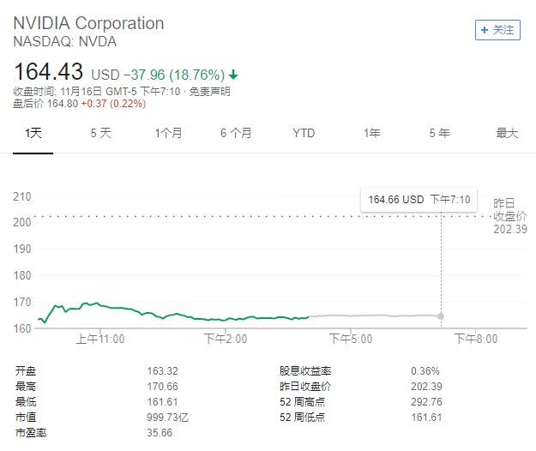Click the NVIDIA Corporation title
Screen dimensions: 536x451
(x=88, y=23)
